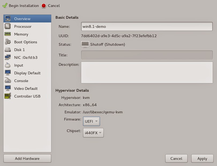217x166 pixels.
Task: Open the Firmware UEFI dropdown
Action: 91,121
